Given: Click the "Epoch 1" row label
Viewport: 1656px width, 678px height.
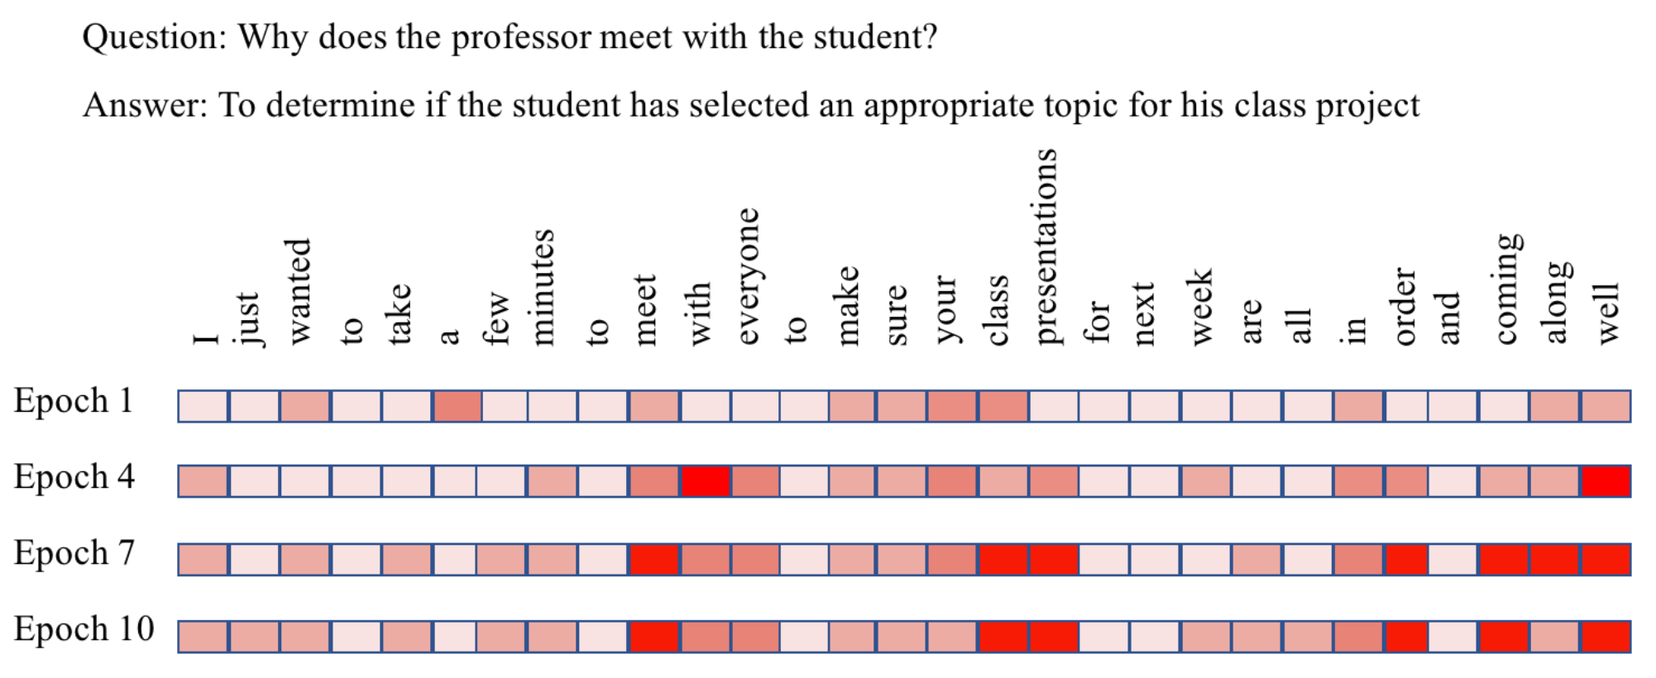Looking at the screenshot, I should (x=73, y=401).
